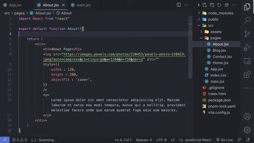Open App.jsx in the file tree

point(216,69)
